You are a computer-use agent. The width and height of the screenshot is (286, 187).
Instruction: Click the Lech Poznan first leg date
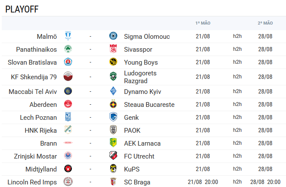pyautogui.click(x=203, y=117)
